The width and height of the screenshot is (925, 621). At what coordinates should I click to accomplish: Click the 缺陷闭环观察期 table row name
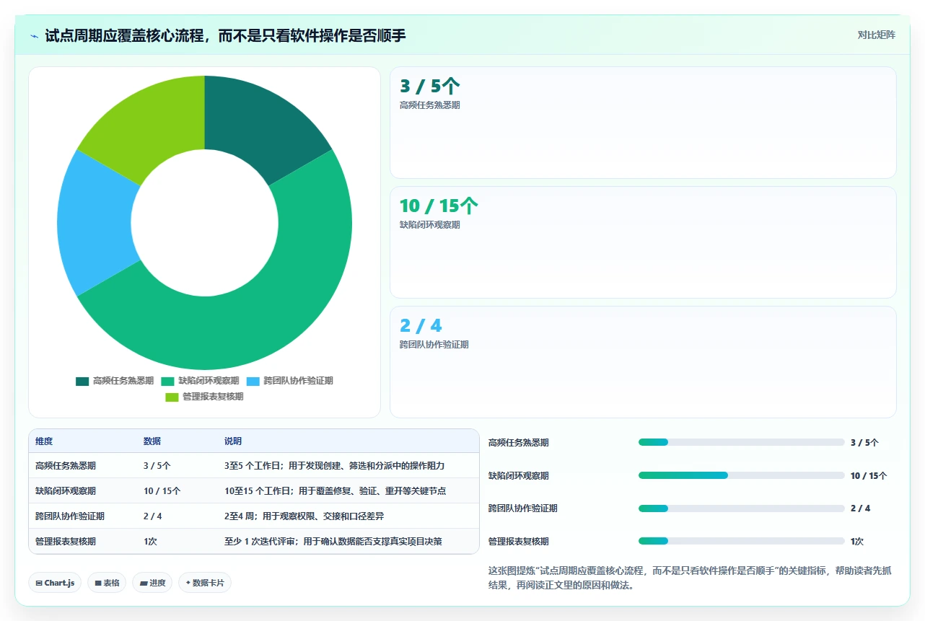pyautogui.click(x=66, y=491)
